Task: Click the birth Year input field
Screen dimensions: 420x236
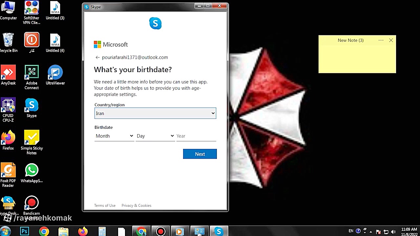Action: pos(196,136)
